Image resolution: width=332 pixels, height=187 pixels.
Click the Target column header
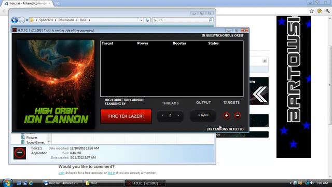pyautogui.click(x=107, y=43)
